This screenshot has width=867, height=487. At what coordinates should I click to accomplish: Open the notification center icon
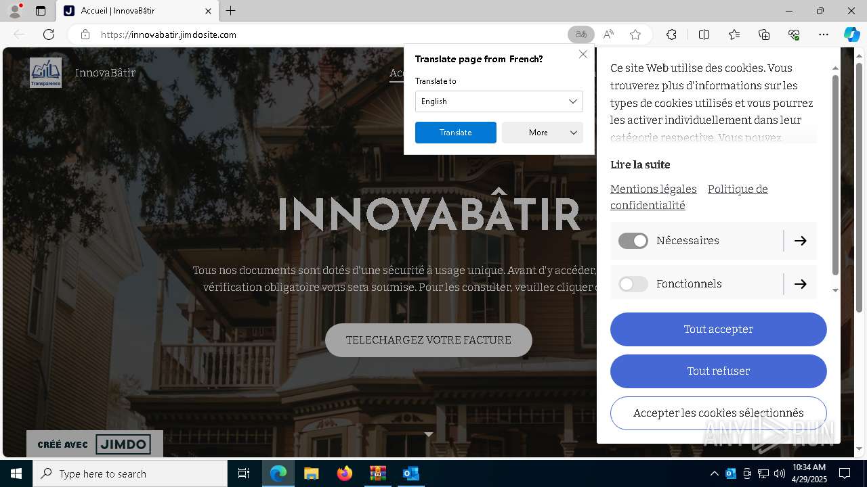click(845, 473)
